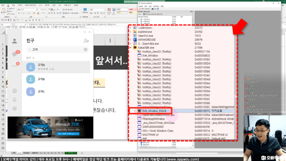Click the Excel font color icon

click(x=38, y=13)
